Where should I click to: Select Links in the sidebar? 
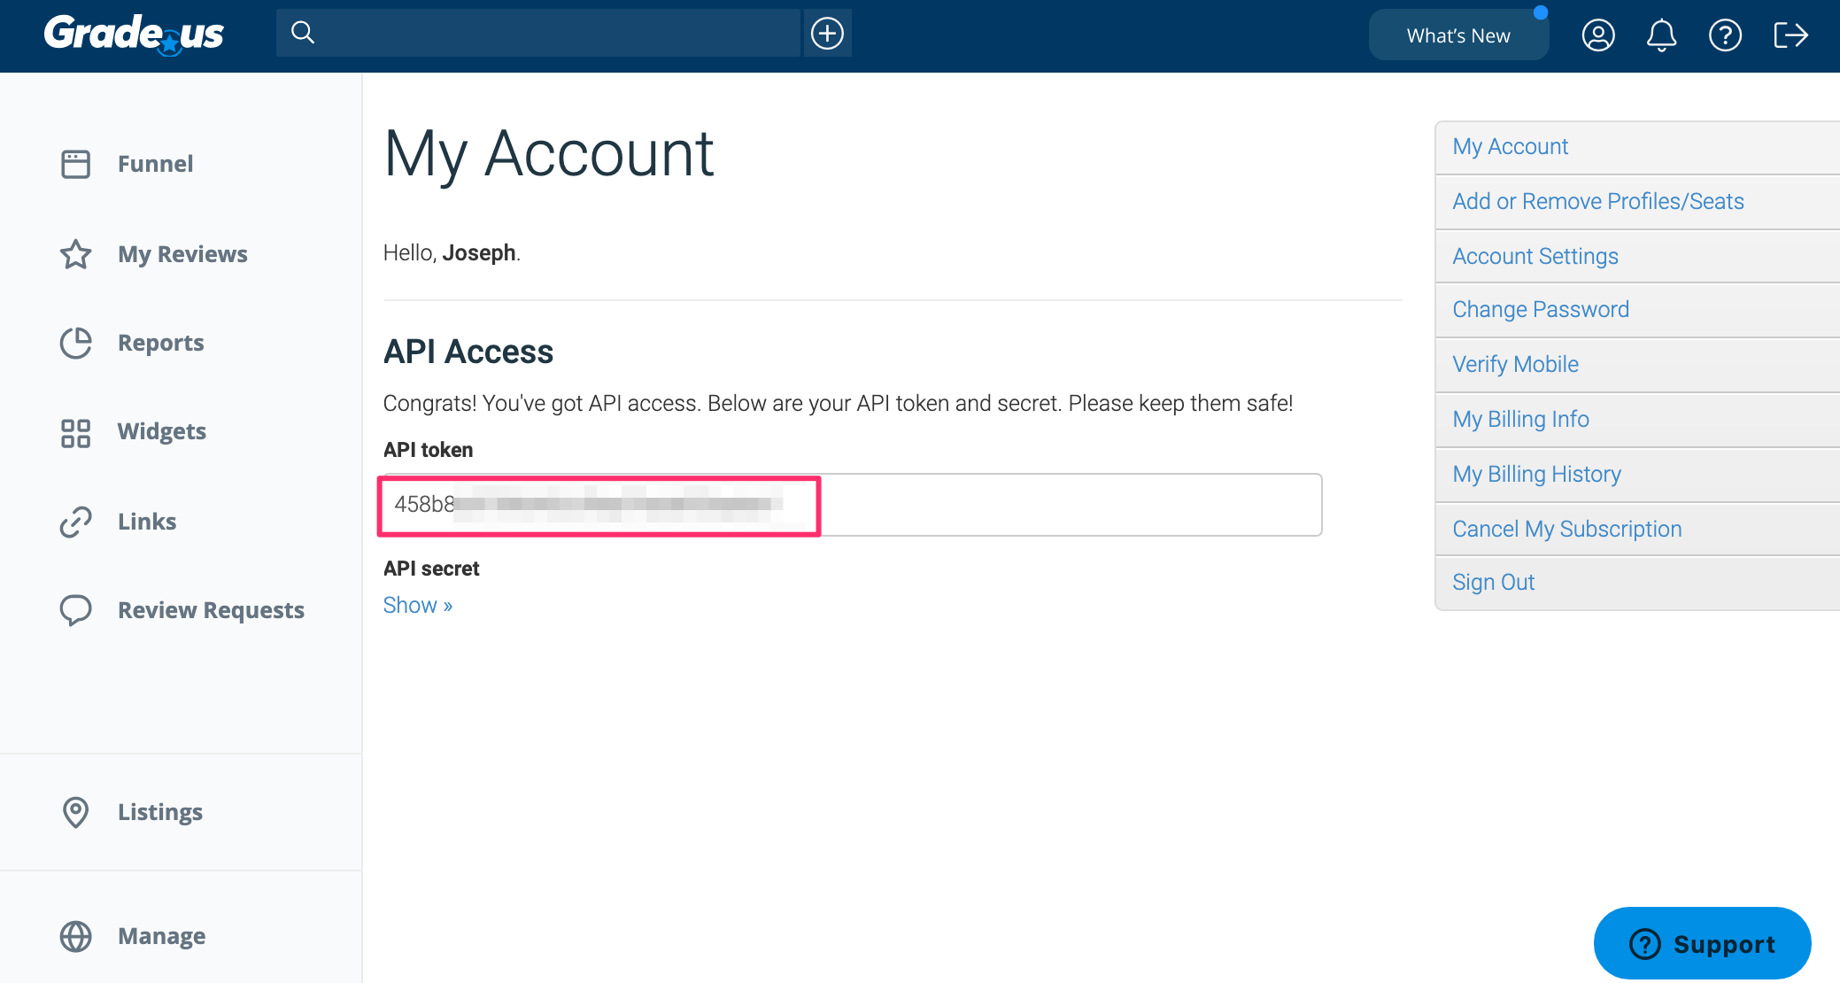[146, 521]
